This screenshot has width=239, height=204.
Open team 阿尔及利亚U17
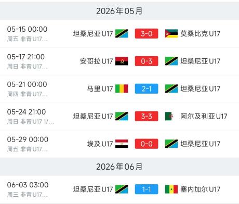click(x=204, y=116)
